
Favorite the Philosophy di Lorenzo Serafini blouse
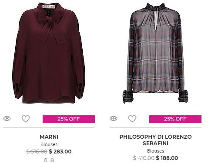132,119
